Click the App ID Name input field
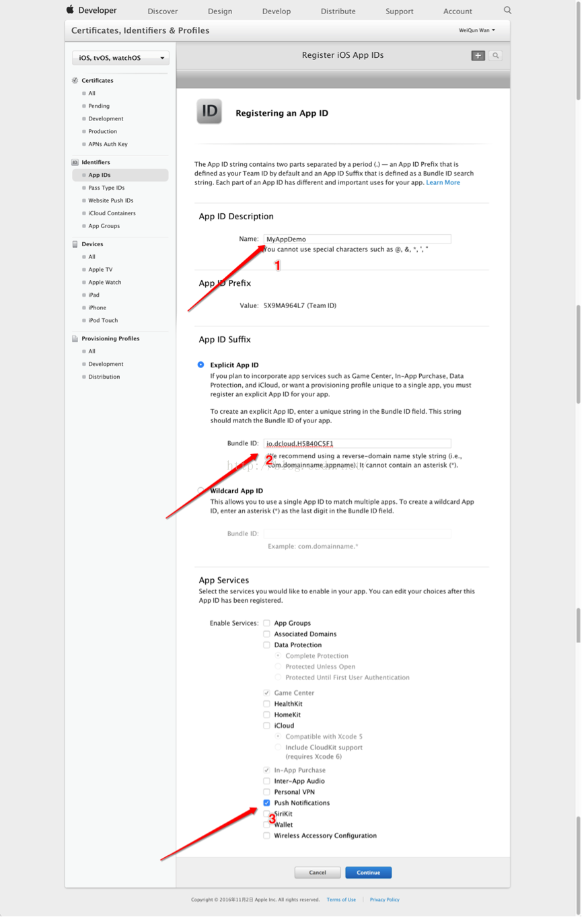 click(x=357, y=239)
